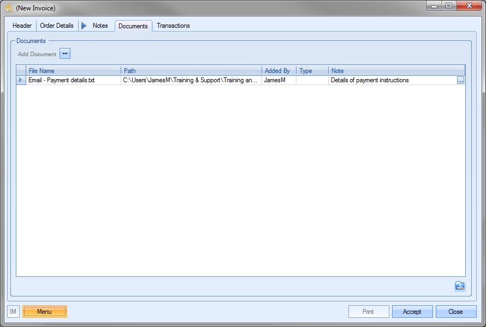Minimize the New Invoice window
486x327 pixels.
pos(434,6)
